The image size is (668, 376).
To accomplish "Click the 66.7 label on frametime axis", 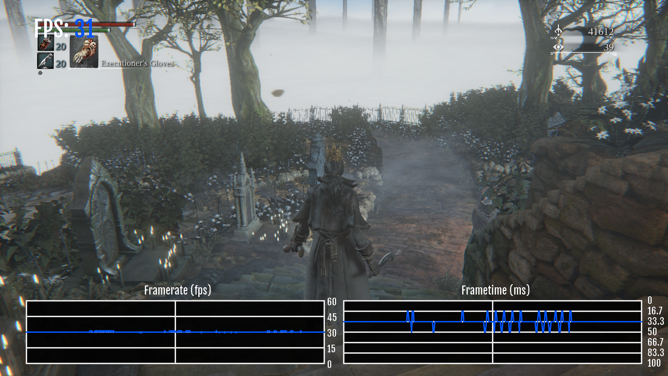I will pyautogui.click(x=655, y=342).
